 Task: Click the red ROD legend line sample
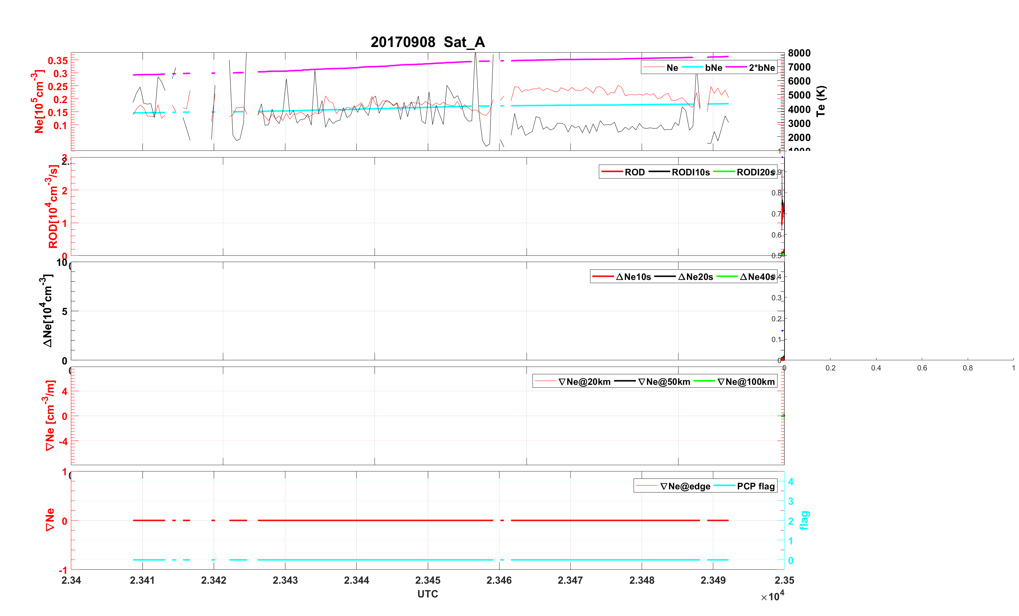click(x=612, y=172)
